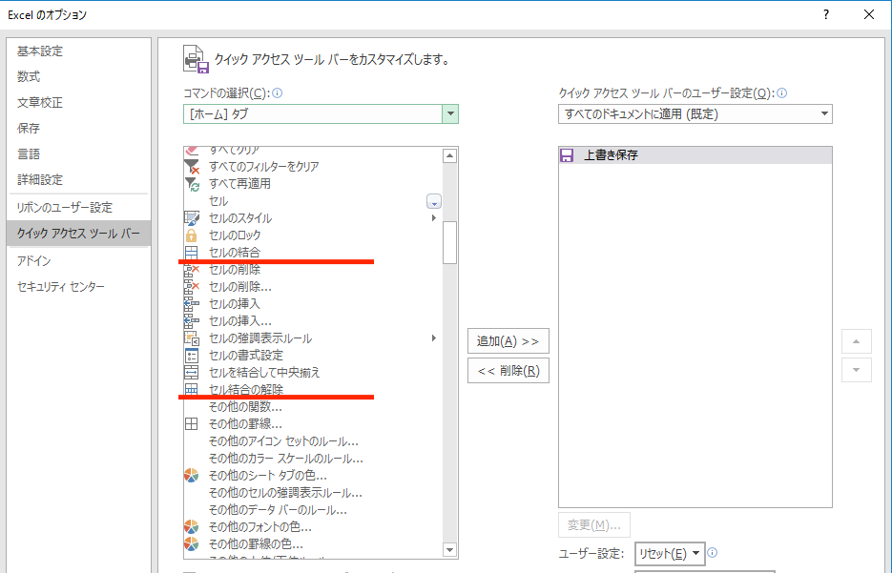Open the 保存 category
This screenshot has width=892, height=573.
pyautogui.click(x=78, y=129)
